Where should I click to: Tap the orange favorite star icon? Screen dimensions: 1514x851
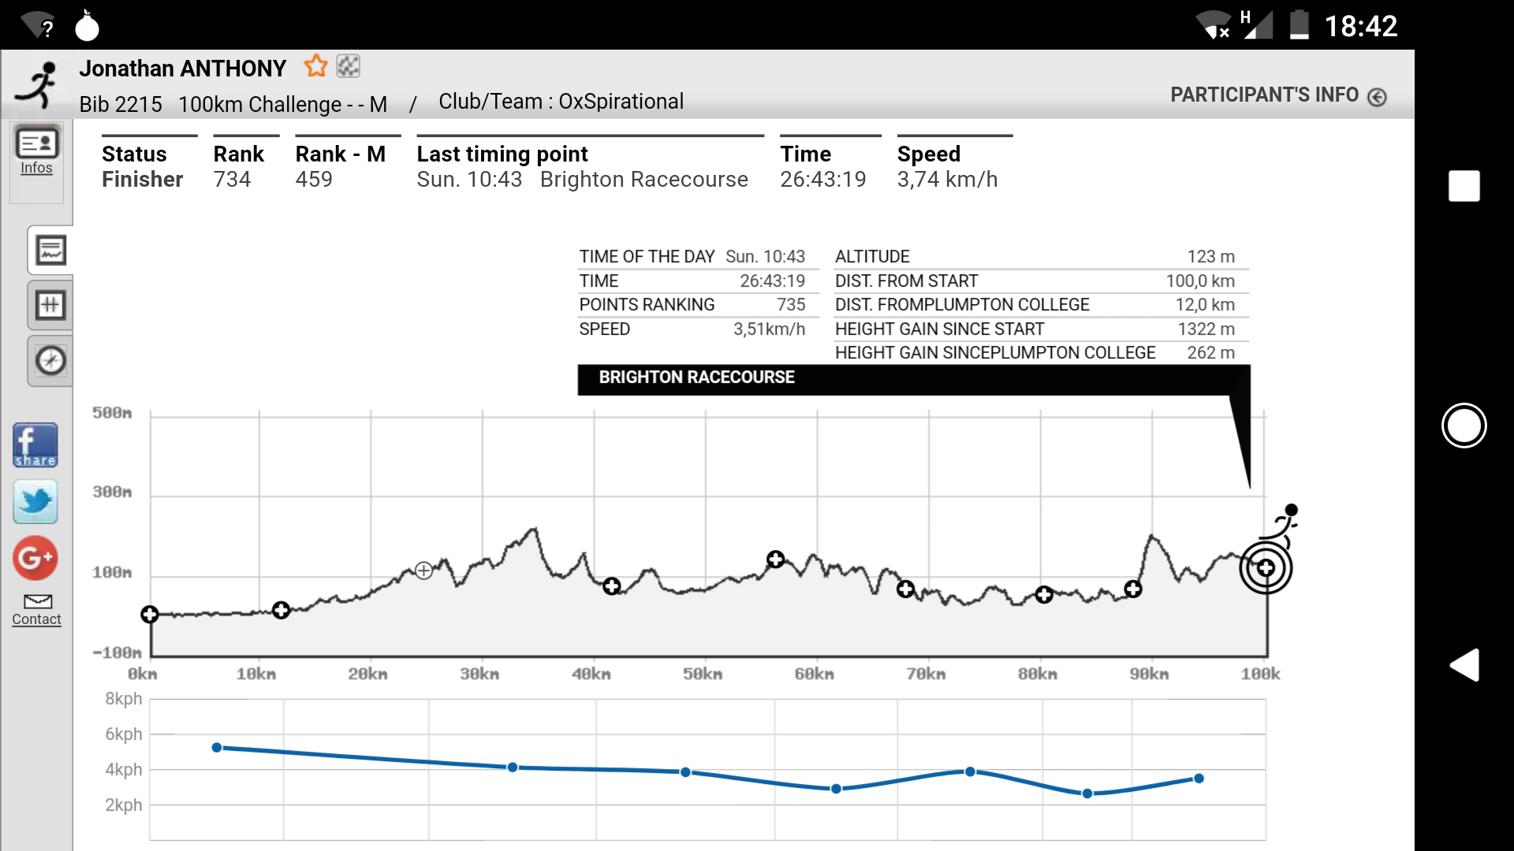(x=315, y=66)
